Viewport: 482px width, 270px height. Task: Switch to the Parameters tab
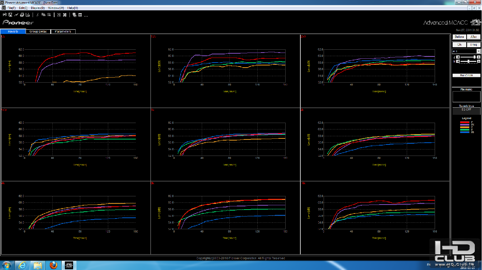(x=63, y=31)
